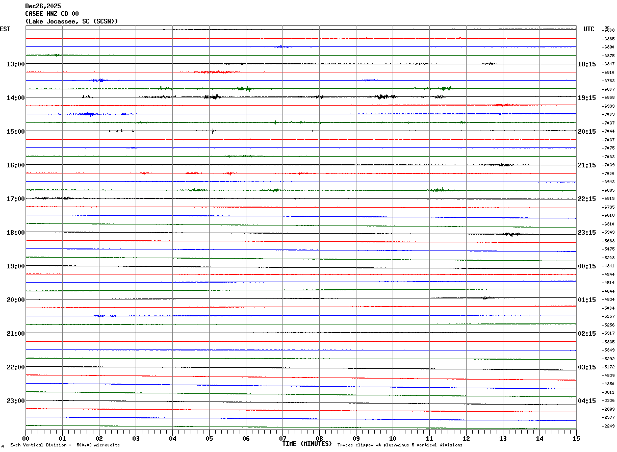Image resolution: width=617 pixels, height=452 pixels.
Task: Click minute tick label 15 on axis
Action: pos(576,438)
